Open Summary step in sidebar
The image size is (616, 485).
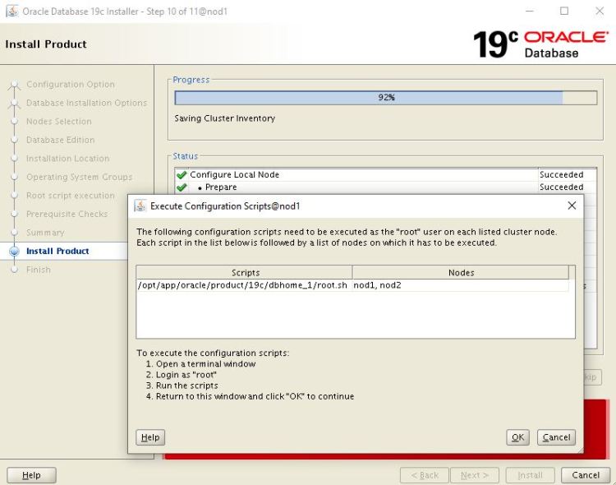(x=44, y=233)
